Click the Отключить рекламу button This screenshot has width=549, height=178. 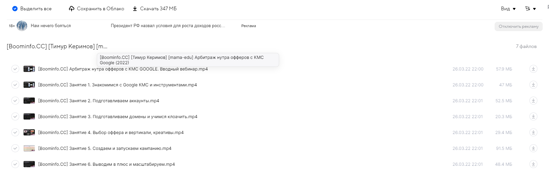(518, 26)
